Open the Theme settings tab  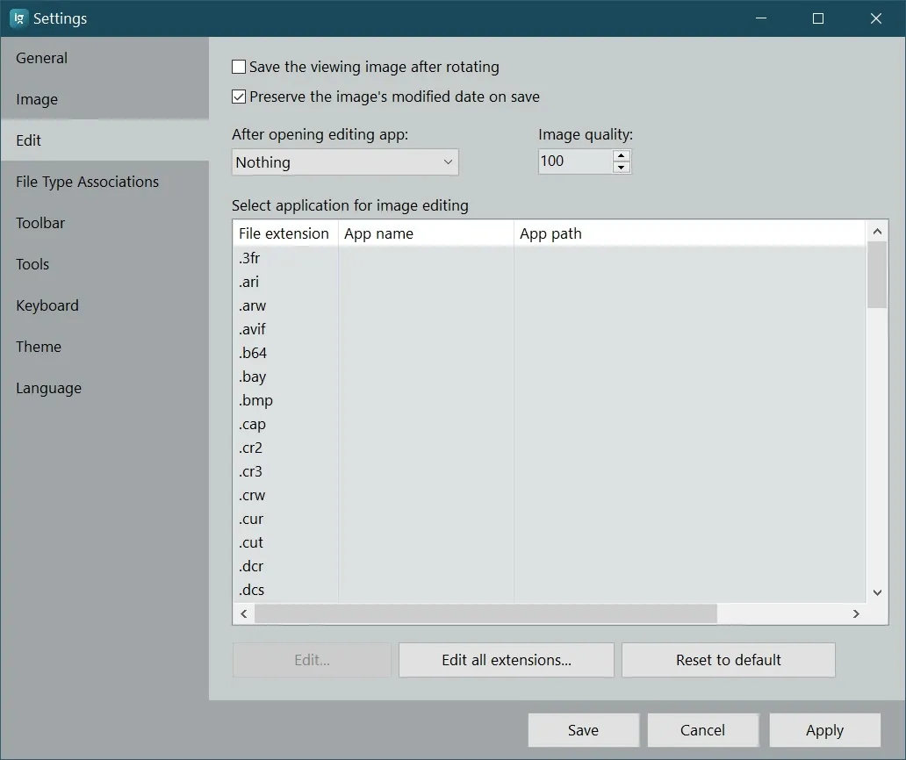[x=104, y=347]
